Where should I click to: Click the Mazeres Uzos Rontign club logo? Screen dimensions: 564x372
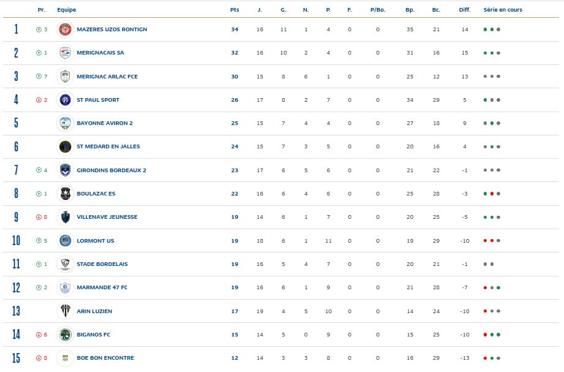tap(65, 29)
